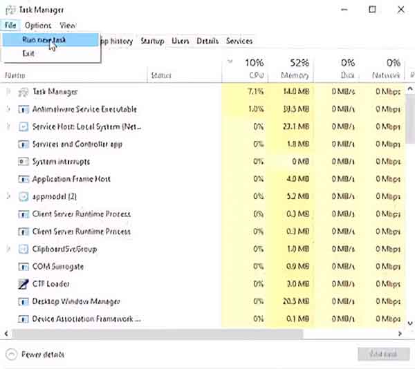Click the Device Association Framework icon
Image resolution: width=415 pixels, height=369 pixels.
point(24,319)
